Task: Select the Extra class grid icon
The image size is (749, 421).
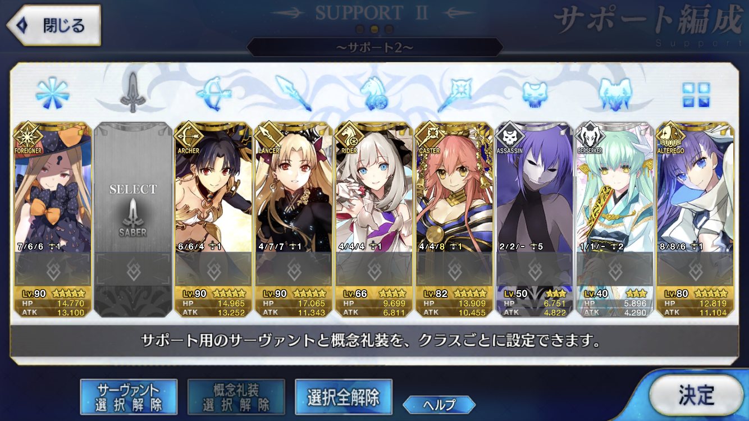Action: (x=696, y=95)
